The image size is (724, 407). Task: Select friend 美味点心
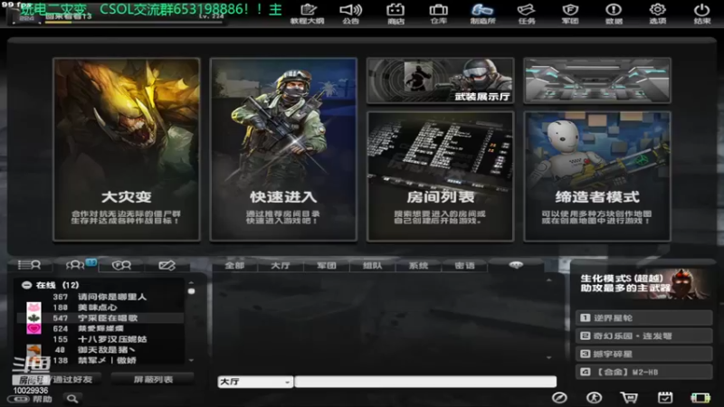(x=100, y=308)
